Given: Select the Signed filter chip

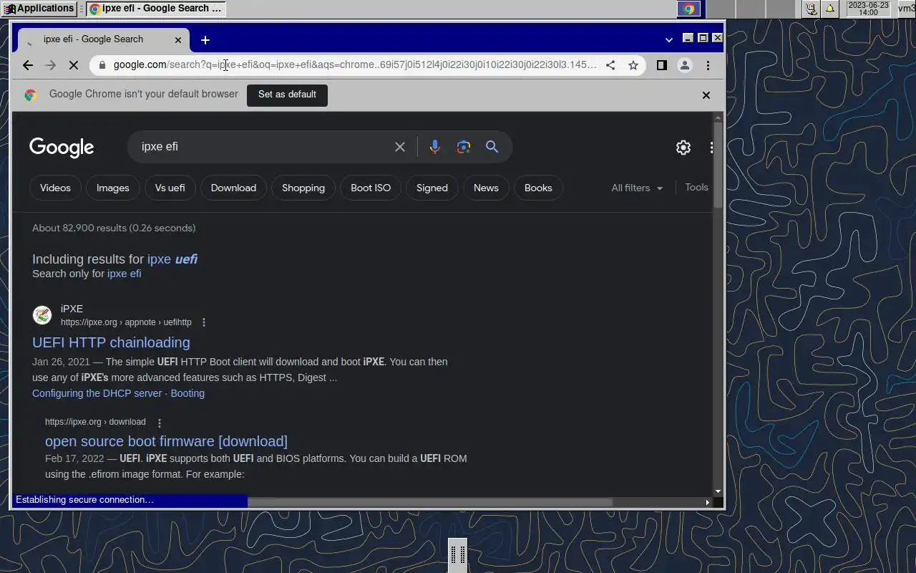Looking at the screenshot, I should point(432,188).
